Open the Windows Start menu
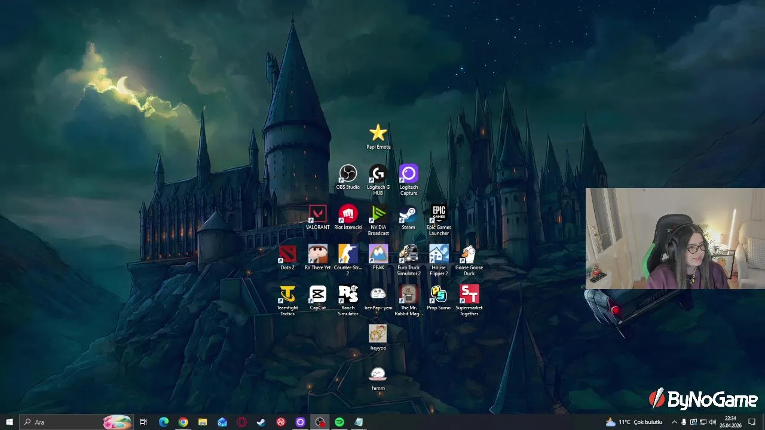Screen dimensions: 765x430 10,422
